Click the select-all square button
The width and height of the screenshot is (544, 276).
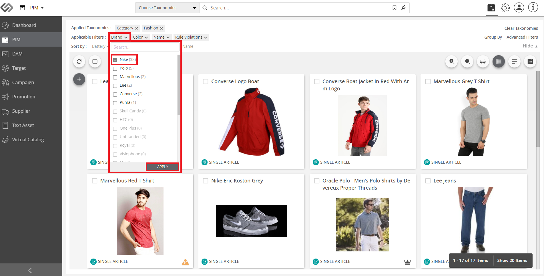point(95,61)
